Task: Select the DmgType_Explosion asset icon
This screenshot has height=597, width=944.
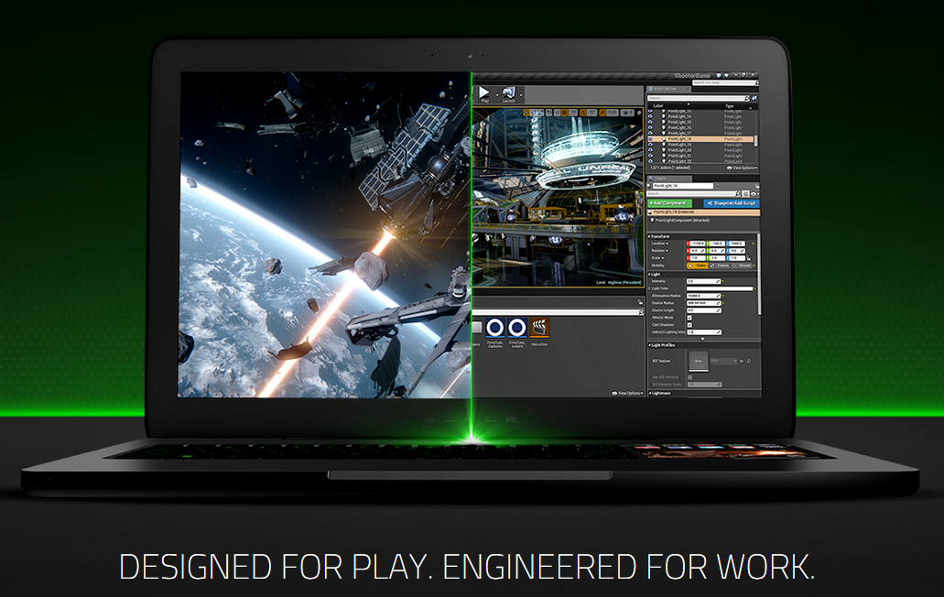Action: pos(494,328)
